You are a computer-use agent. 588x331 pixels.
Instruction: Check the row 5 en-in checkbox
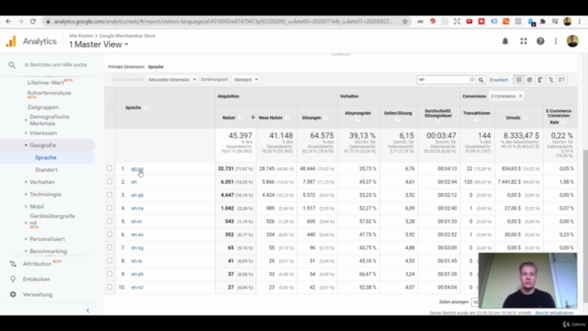click(x=109, y=221)
